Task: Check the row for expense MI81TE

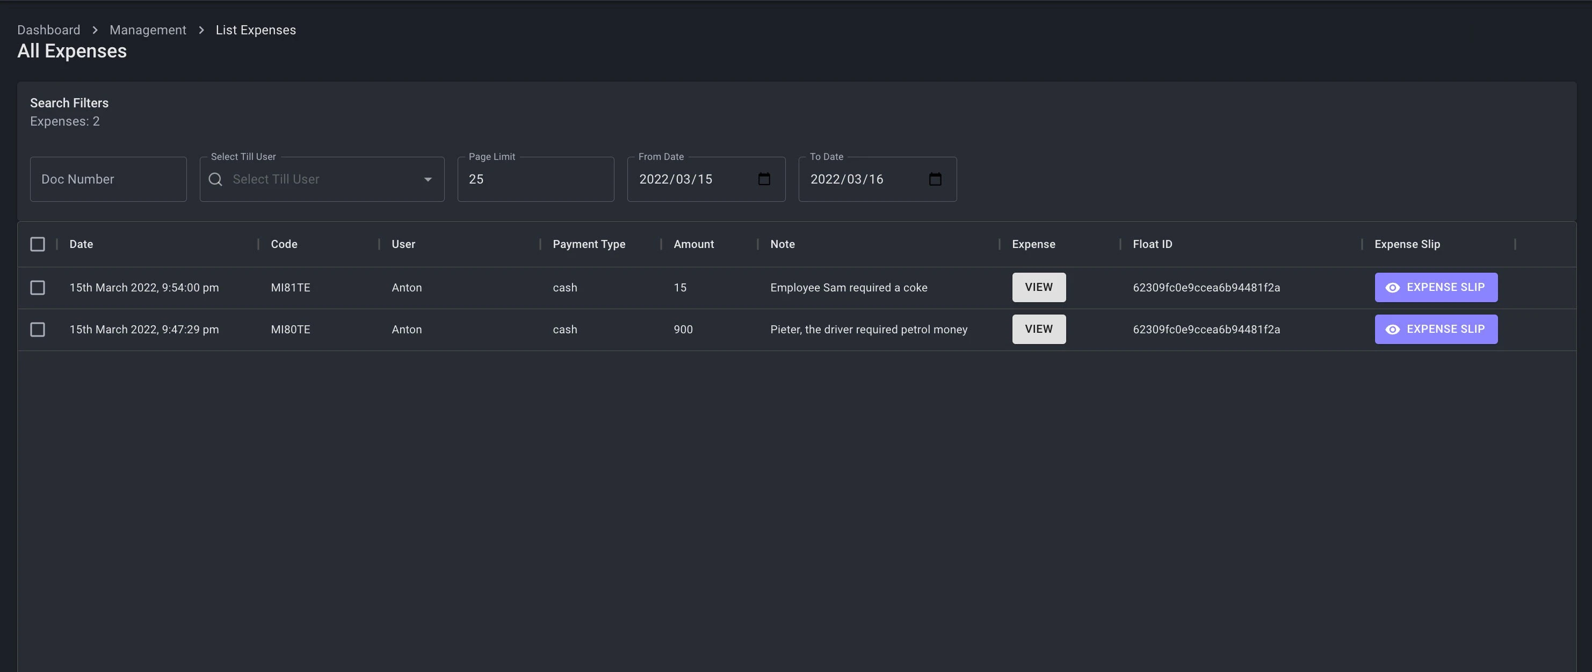Action: (38, 288)
